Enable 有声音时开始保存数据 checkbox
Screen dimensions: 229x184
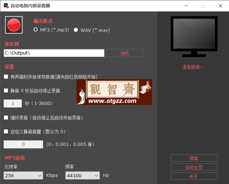click(6, 77)
